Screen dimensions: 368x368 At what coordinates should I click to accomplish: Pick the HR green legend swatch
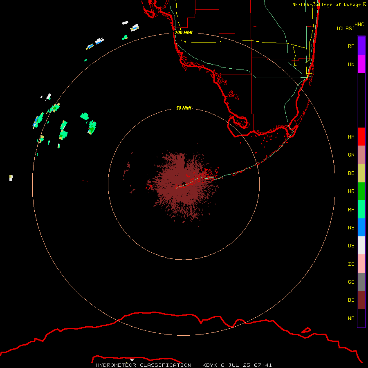(361, 191)
